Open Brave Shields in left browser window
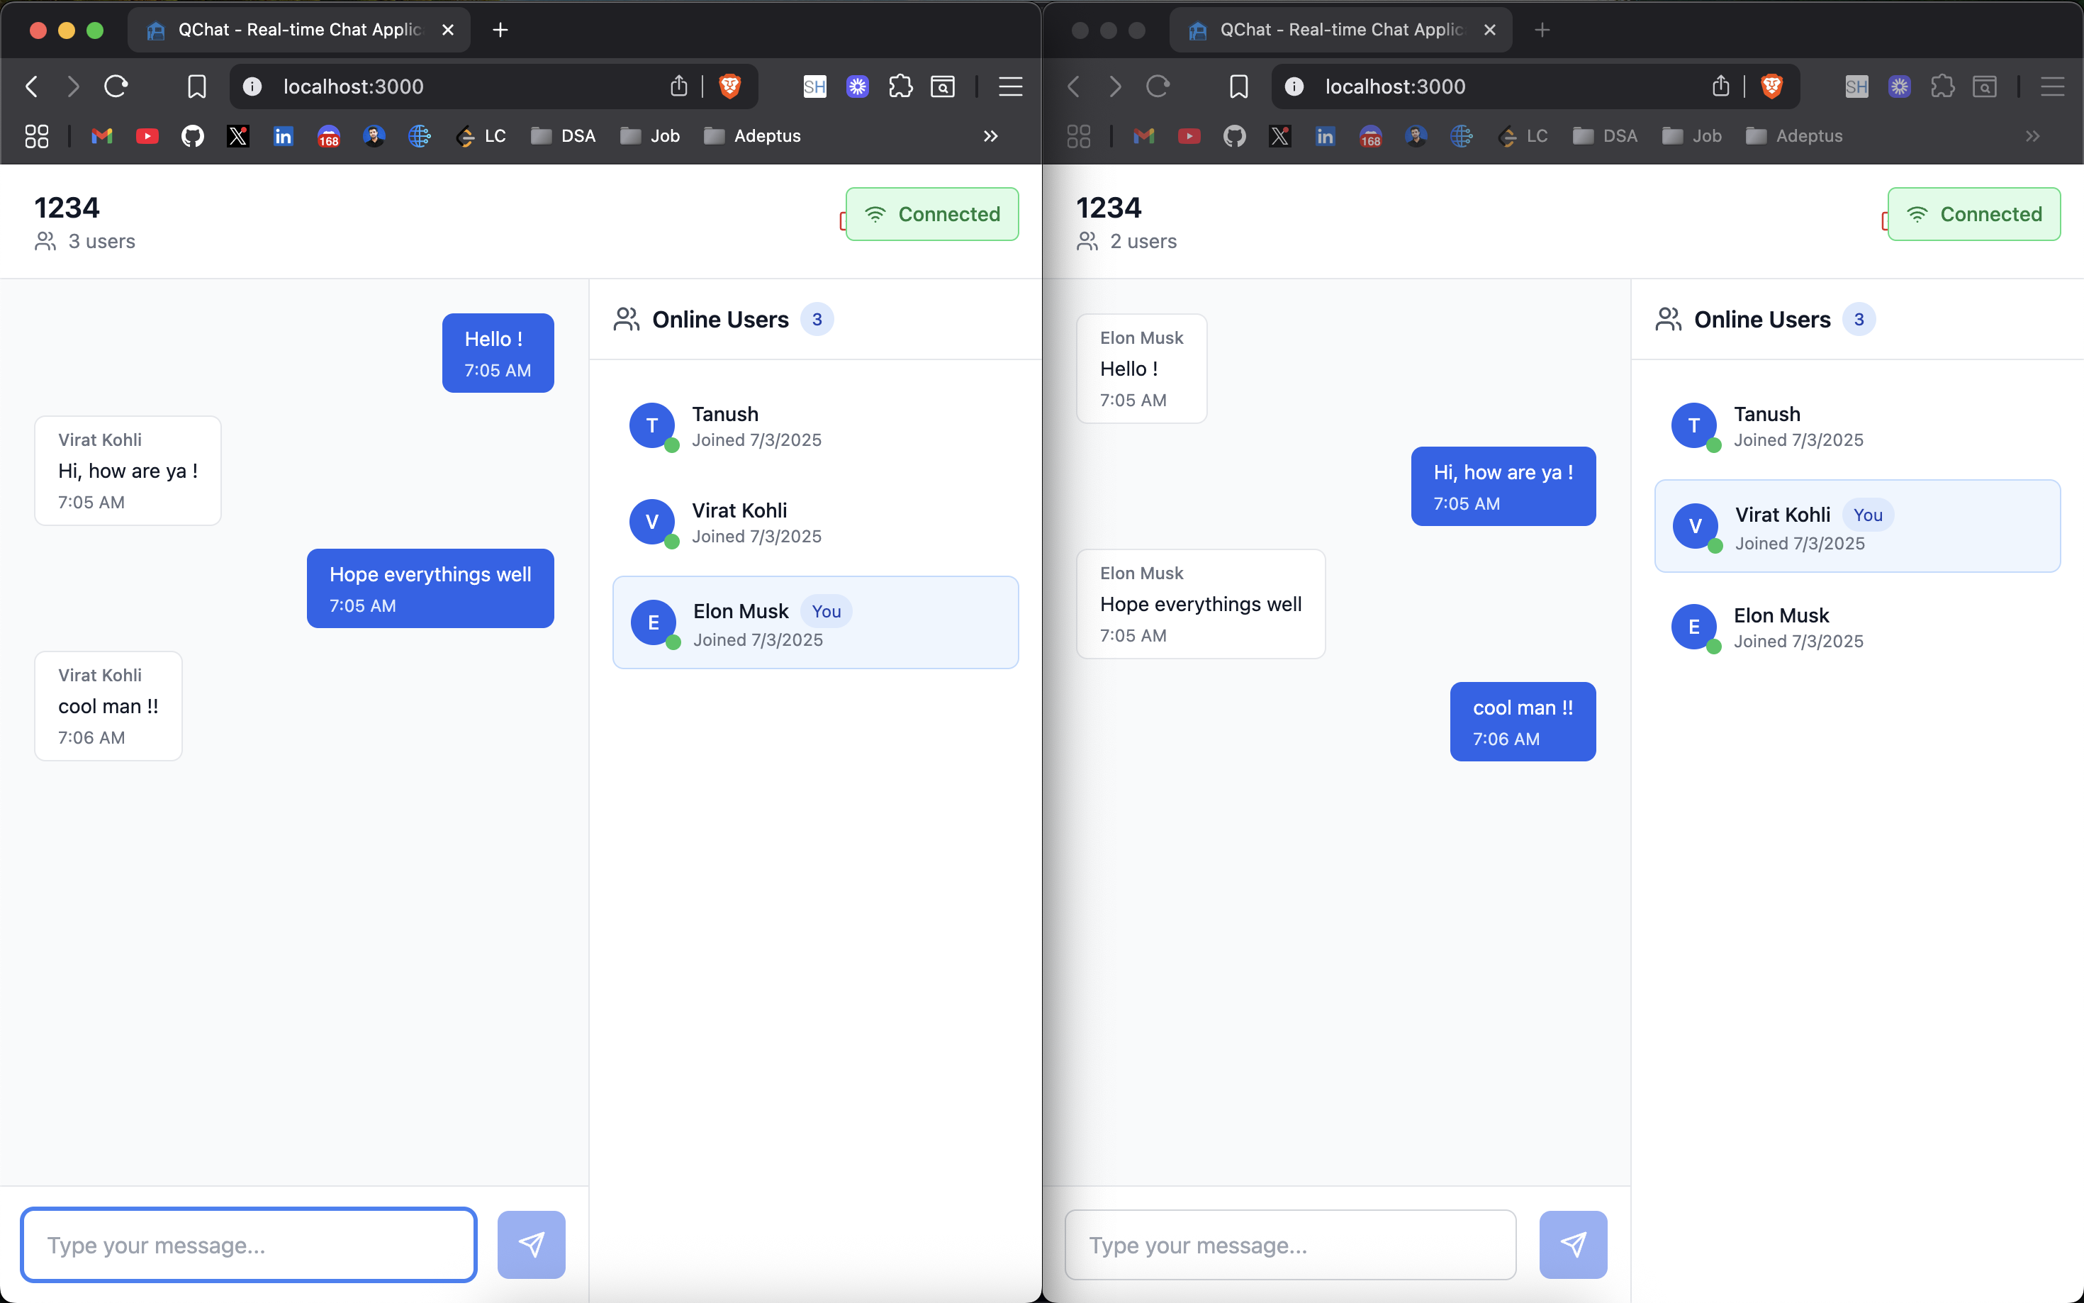Screen dimensions: 2084x1303 pos(729,86)
